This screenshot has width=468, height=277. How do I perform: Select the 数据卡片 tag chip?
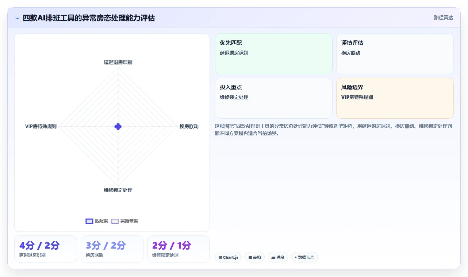[304, 257]
